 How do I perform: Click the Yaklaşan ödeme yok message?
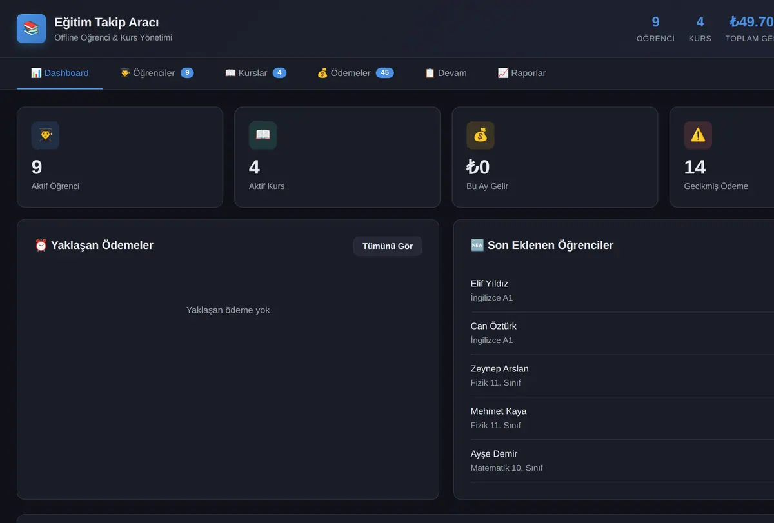[228, 310]
